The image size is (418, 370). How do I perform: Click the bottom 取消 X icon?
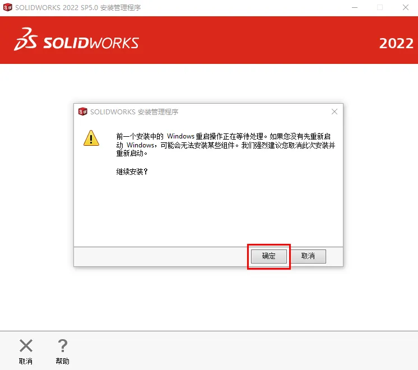[26, 346]
